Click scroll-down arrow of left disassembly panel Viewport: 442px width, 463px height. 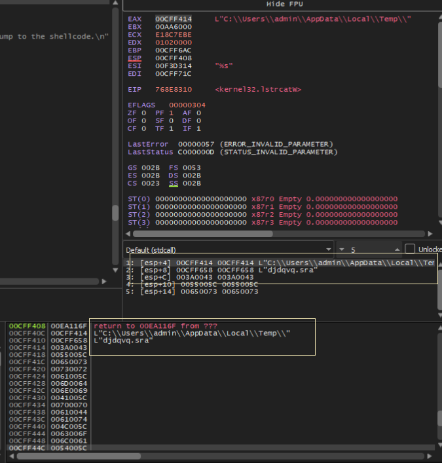pos(115,270)
